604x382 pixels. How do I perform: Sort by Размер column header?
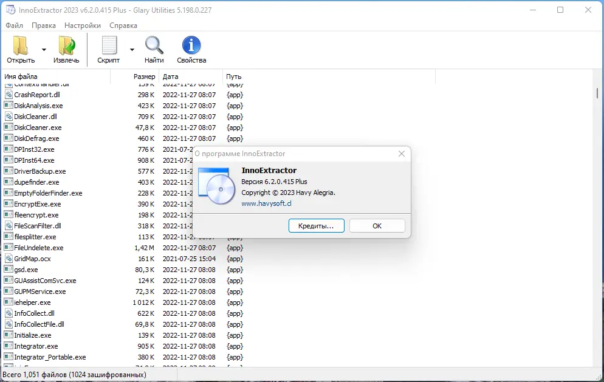pyautogui.click(x=136, y=77)
